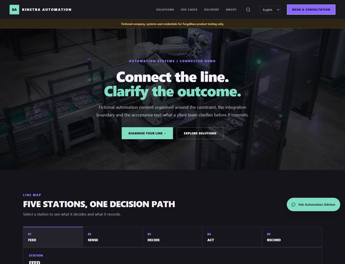Screen dimensions: 345x264
Task: Select the 01 Feed station tab
Action: 53,237
